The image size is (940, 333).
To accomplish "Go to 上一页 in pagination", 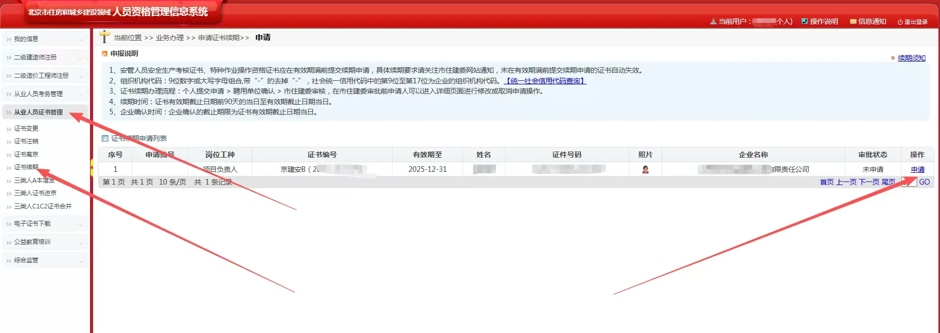I will click(846, 182).
